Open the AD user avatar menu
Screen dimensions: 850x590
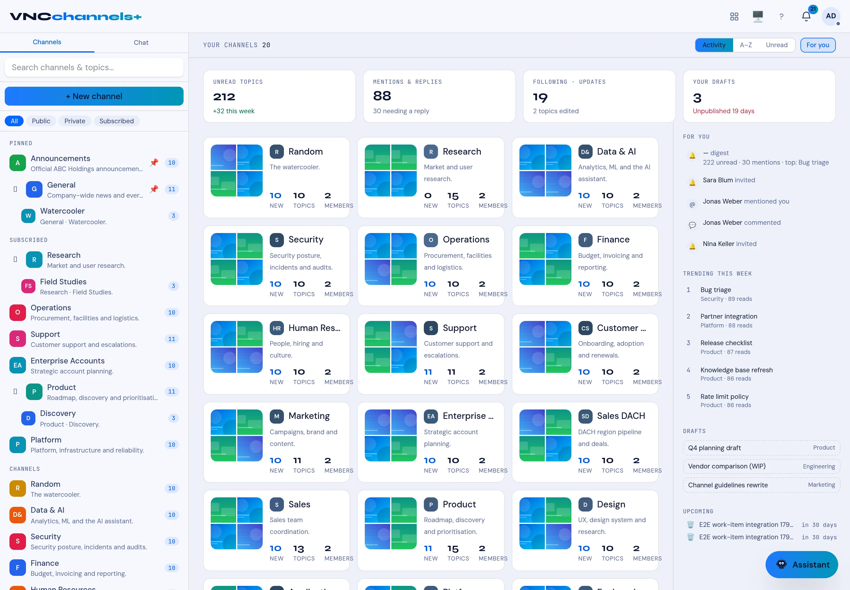pyautogui.click(x=831, y=16)
